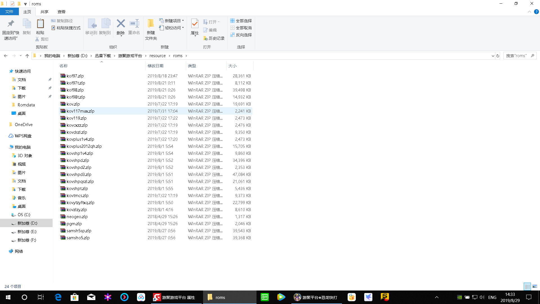The height and width of the screenshot is (304, 540).
Task: Collapse the ribbon with the chevron
Action: (529, 12)
